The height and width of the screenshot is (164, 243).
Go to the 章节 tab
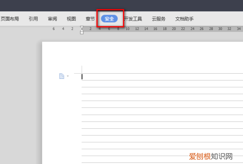[90, 19]
